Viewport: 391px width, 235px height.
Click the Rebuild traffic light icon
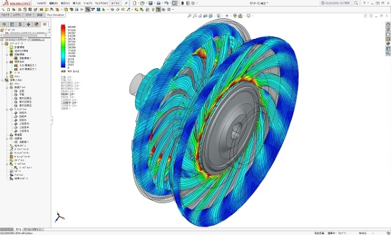tap(182, 3)
